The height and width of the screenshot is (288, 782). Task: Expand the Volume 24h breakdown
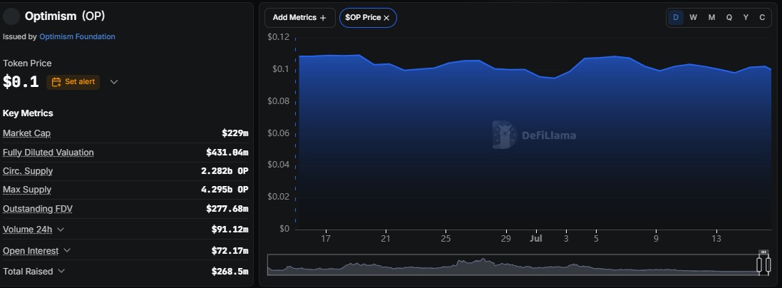61,230
